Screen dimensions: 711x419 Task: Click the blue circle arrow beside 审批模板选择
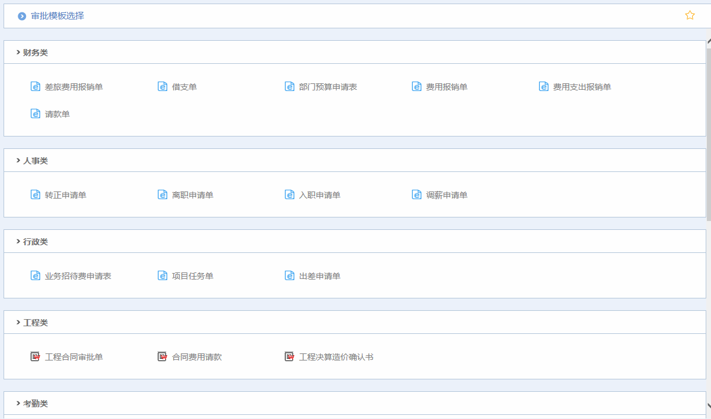click(x=22, y=16)
